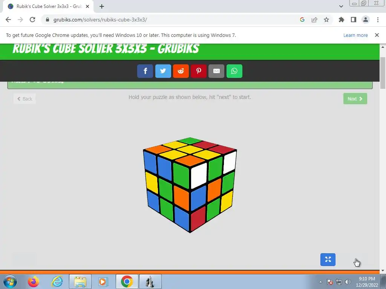Screen dimensions: 386x289
Task: Click the browser forward arrow
Action: 20,20
